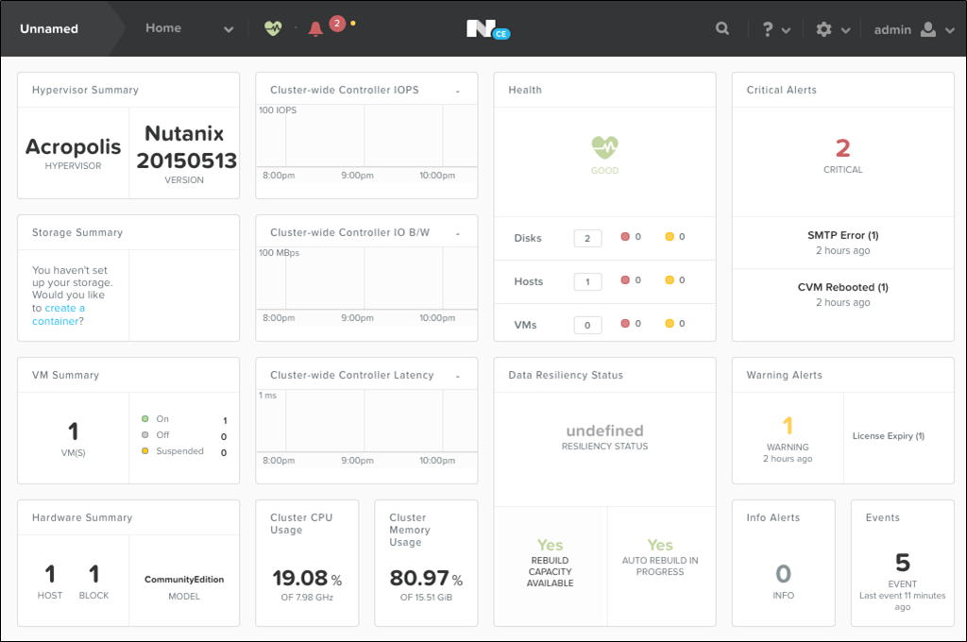Click the 1 WARNING count
The width and height of the screenshot is (967, 642).
pyautogui.click(x=788, y=426)
